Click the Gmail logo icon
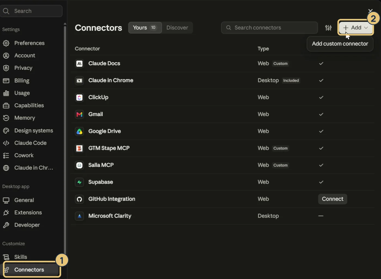The height and width of the screenshot is (279, 381). pyautogui.click(x=79, y=114)
